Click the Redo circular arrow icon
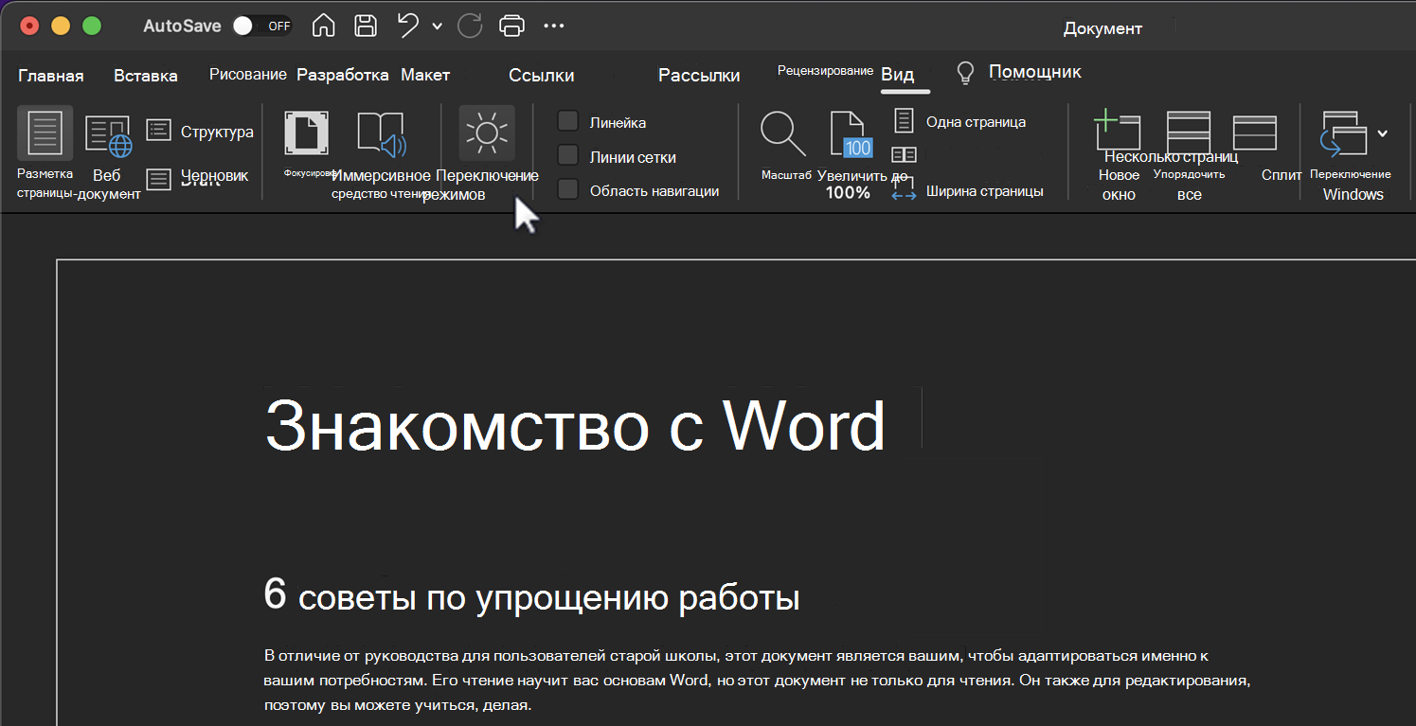Viewport: 1416px width, 726px height. coord(470,26)
